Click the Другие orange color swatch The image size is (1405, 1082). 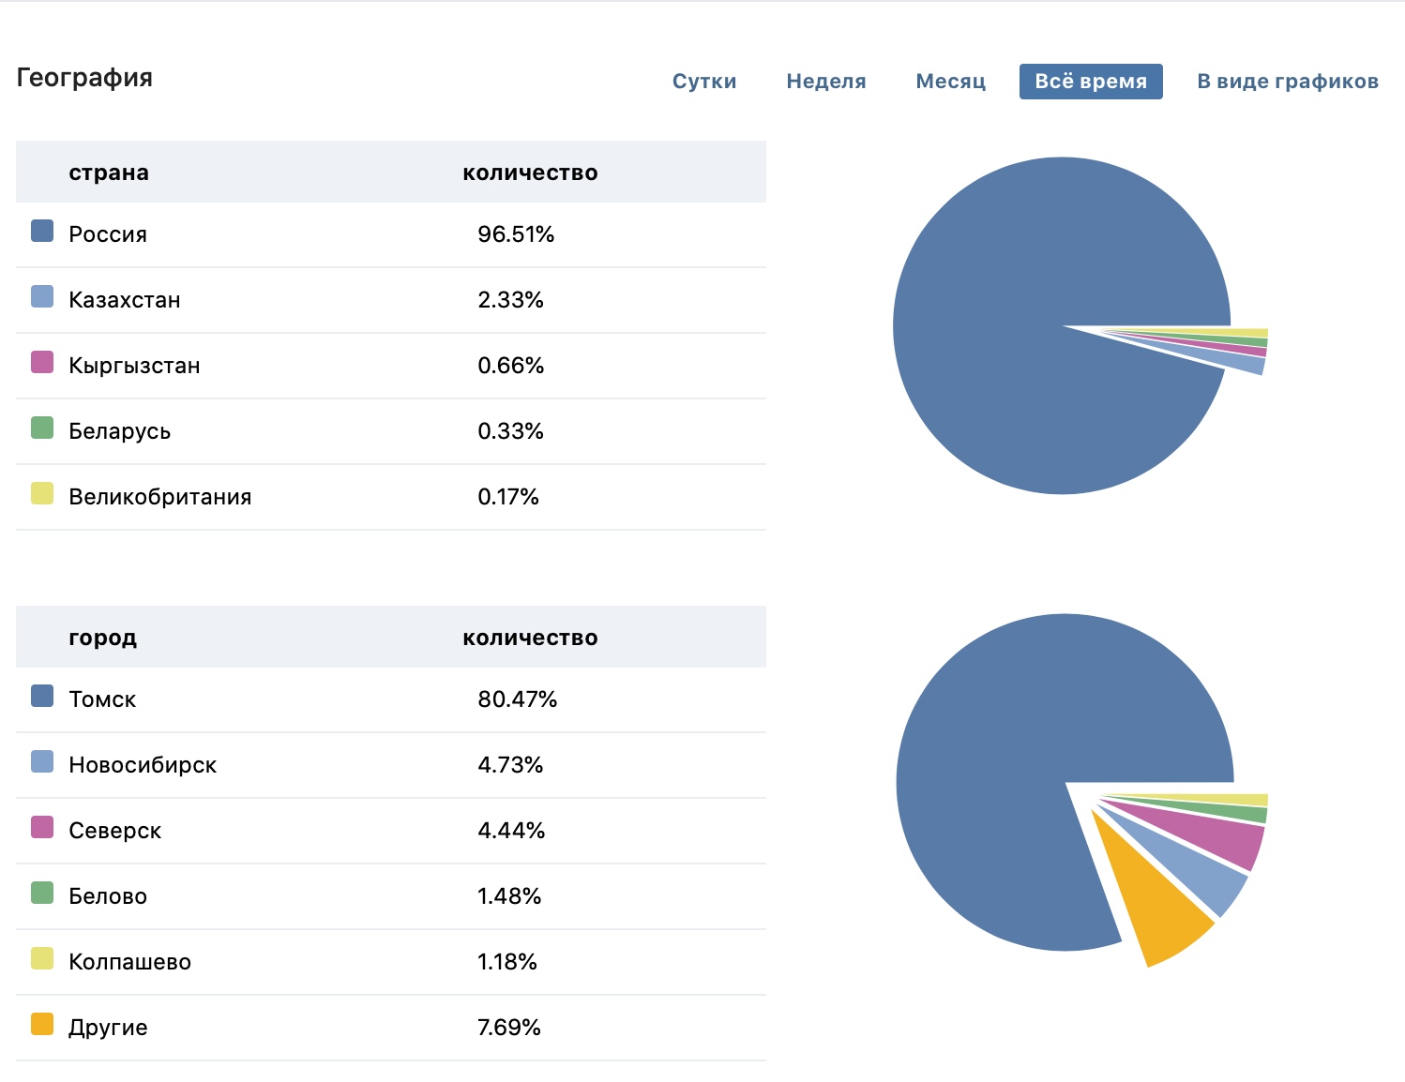tap(42, 1025)
